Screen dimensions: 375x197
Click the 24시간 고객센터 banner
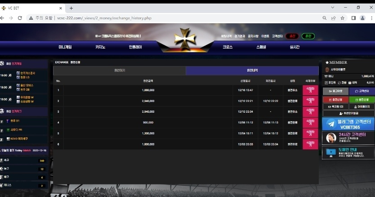348,138
